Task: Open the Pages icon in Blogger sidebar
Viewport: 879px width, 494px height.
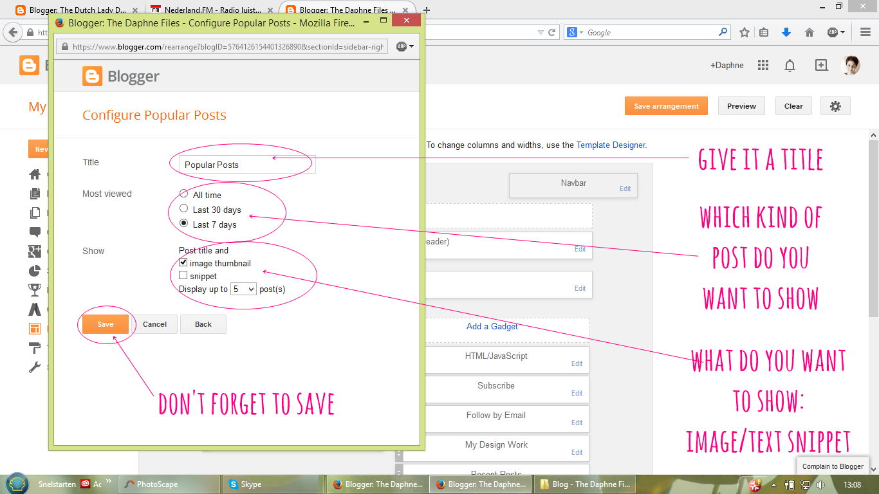Action: point(35,213)
